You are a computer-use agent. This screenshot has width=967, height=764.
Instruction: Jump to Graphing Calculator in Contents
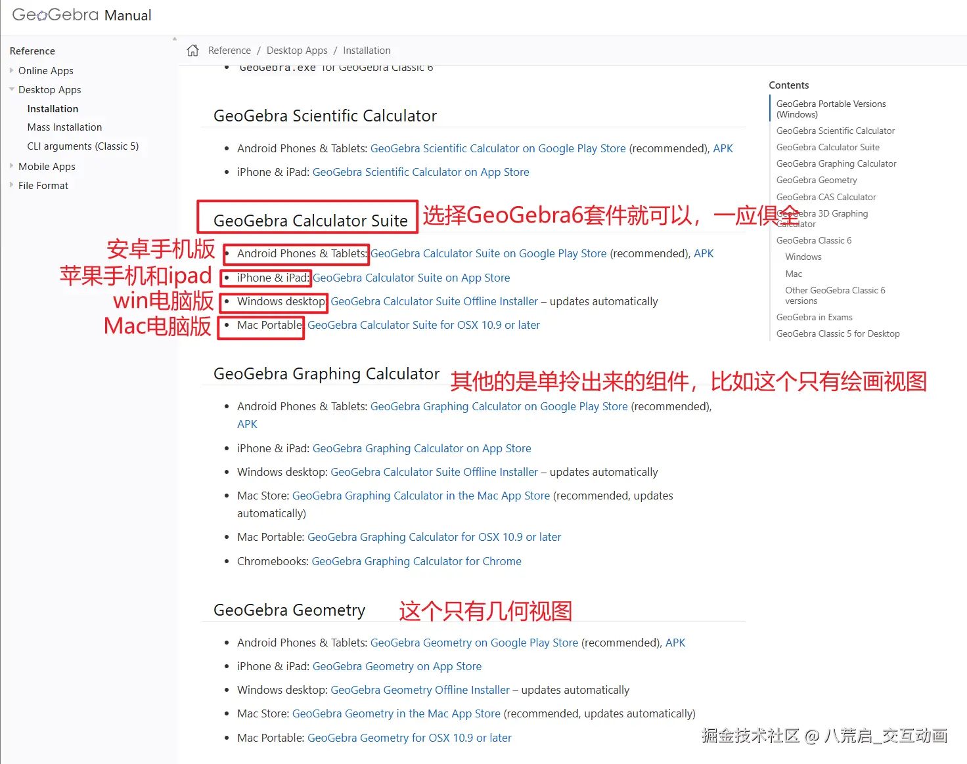(836, 163)
